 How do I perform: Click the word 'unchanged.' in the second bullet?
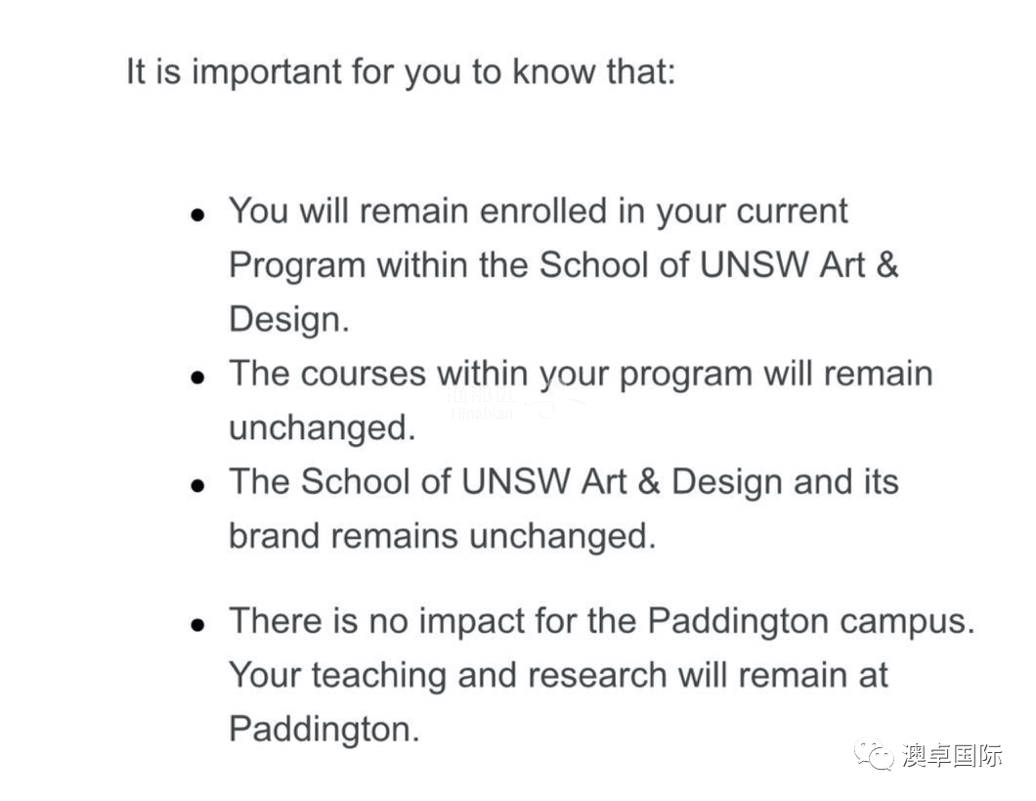tap(322, 428)
